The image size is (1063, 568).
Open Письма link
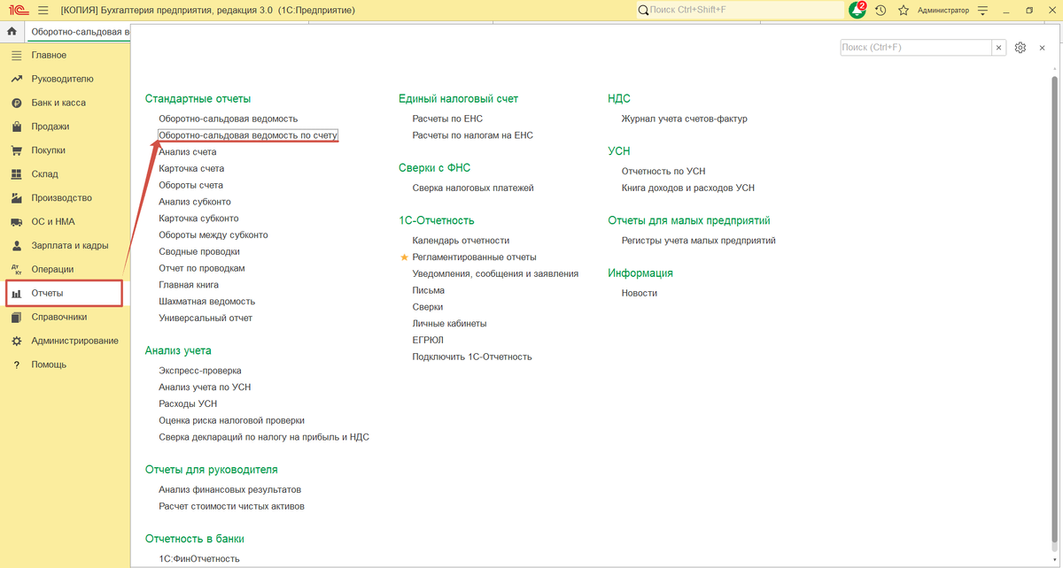pos(429,290)
